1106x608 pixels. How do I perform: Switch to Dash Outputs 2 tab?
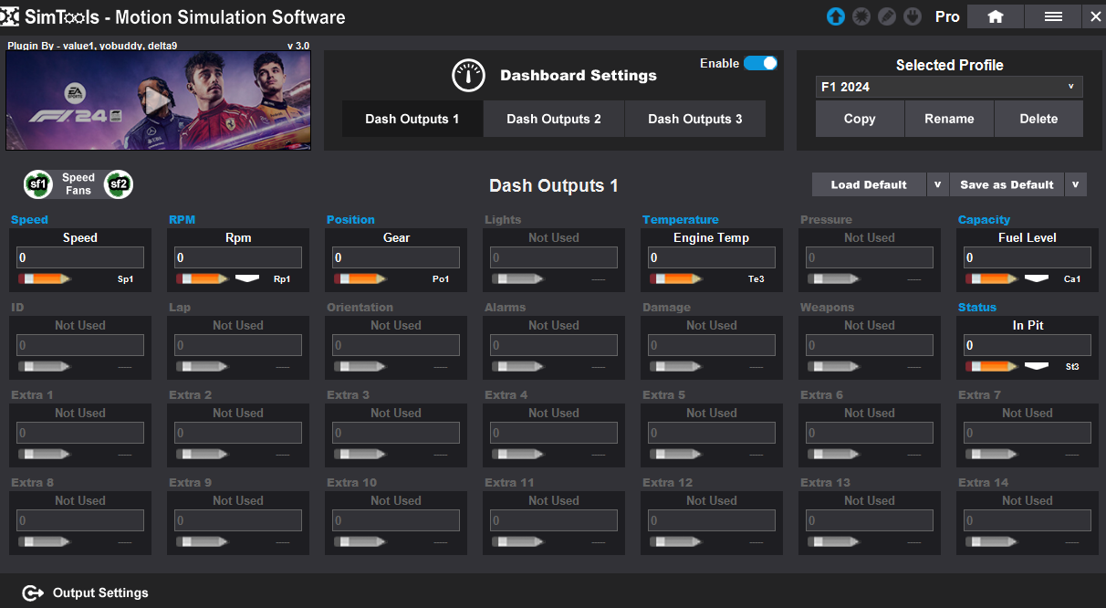[x=554, y=119]
